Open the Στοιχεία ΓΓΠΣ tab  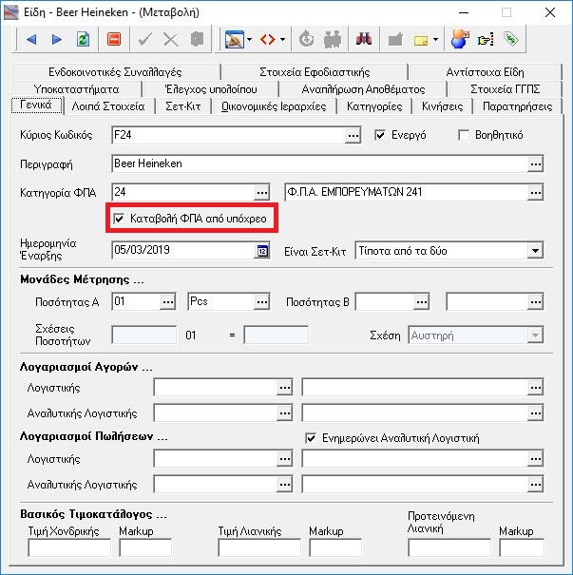pos(505,89)
